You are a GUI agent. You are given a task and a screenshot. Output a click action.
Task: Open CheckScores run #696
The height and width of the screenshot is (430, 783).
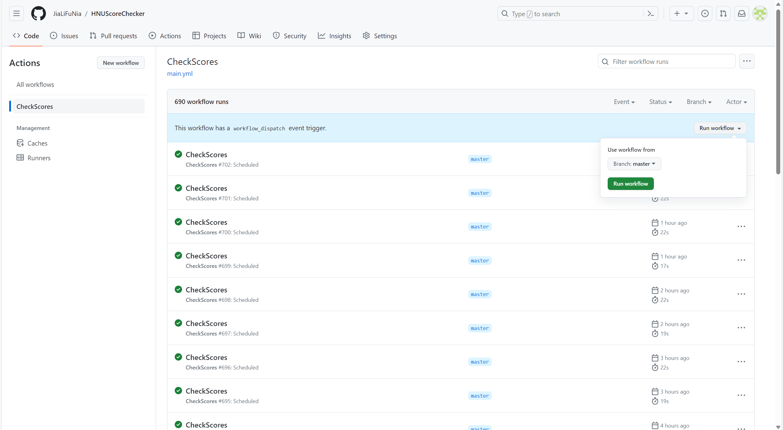[206, 357]
